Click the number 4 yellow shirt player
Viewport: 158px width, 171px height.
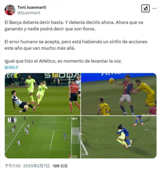104,106
